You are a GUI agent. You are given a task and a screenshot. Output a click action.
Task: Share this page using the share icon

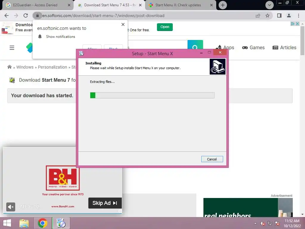coord(258,16)
